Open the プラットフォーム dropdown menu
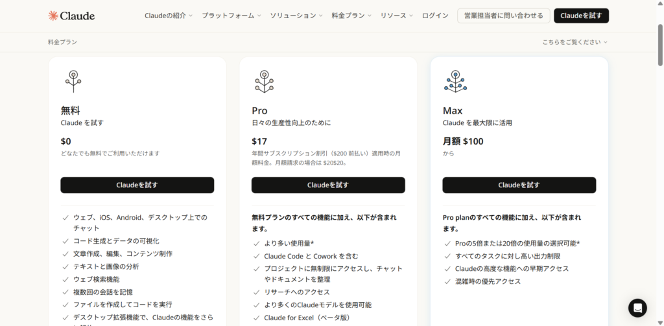This screenshot has width=664, height=326. click(231, 16)
